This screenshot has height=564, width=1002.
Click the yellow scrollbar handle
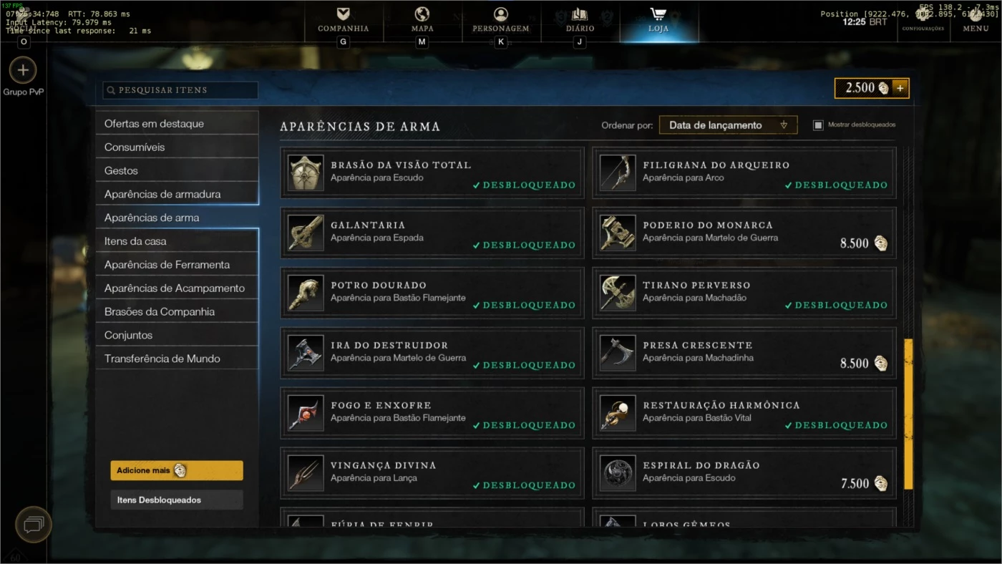tap(908, 414)
